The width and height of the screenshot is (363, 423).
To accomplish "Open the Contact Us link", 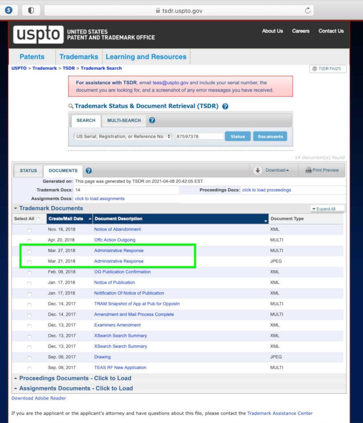I will 331,31.
